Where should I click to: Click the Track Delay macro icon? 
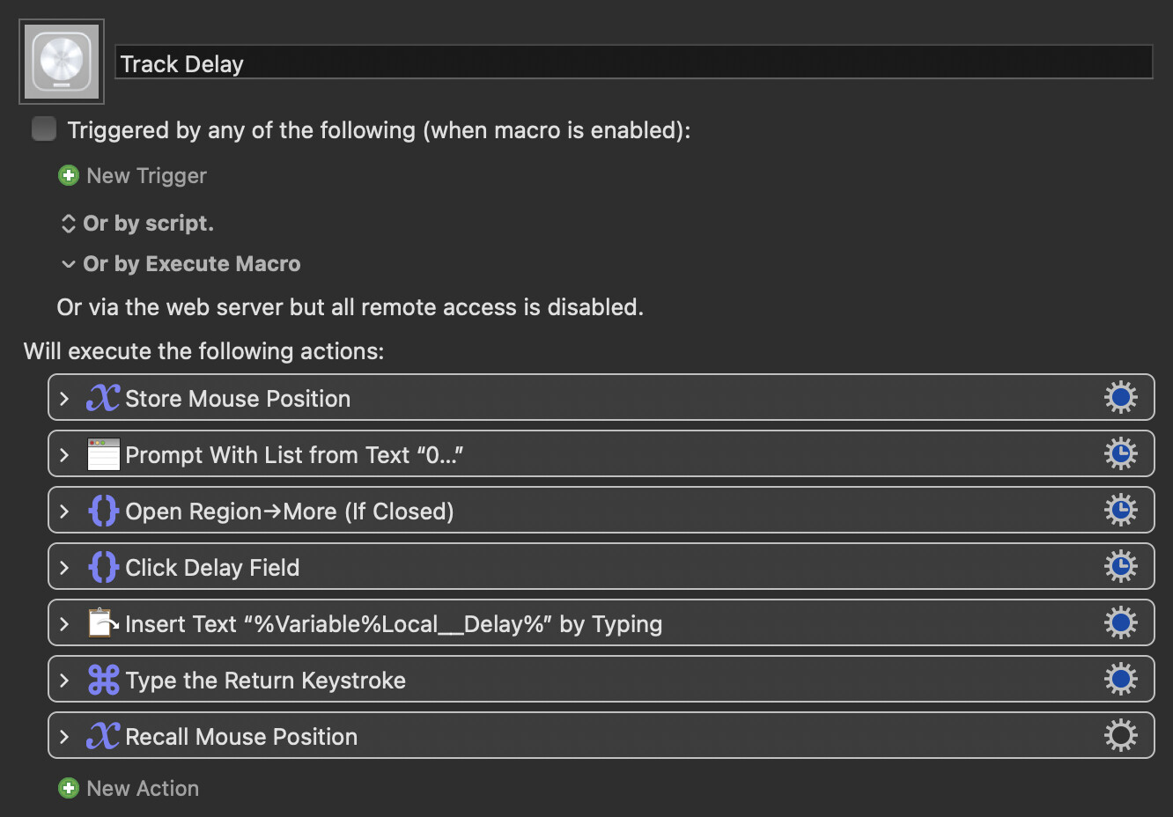tap(62, 62)
